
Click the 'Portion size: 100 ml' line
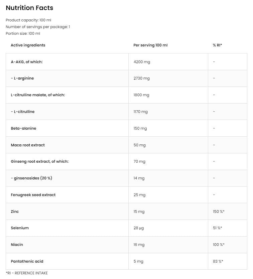23,33
